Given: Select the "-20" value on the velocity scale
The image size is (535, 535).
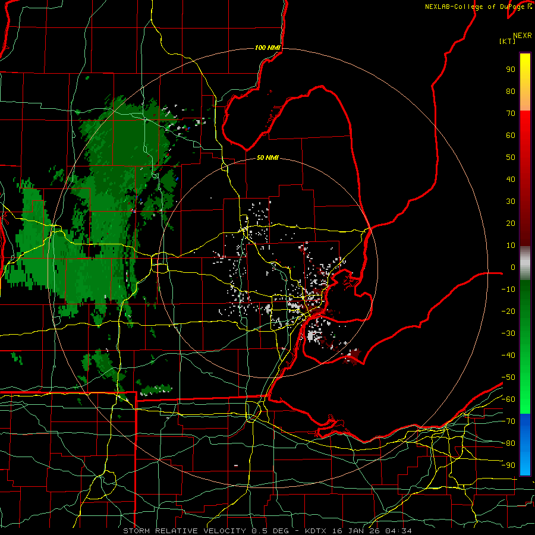Looking at the screenshot, I should coord(508,311).
